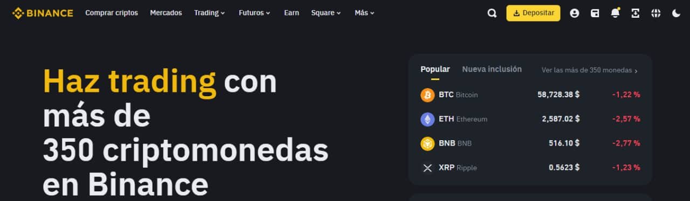
Task: Switch to the Nueva inclusión tab
Action: 492,69
